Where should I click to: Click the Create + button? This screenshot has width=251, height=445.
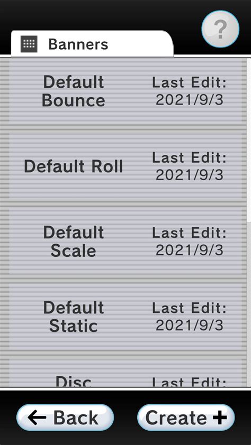click(186, 418)
